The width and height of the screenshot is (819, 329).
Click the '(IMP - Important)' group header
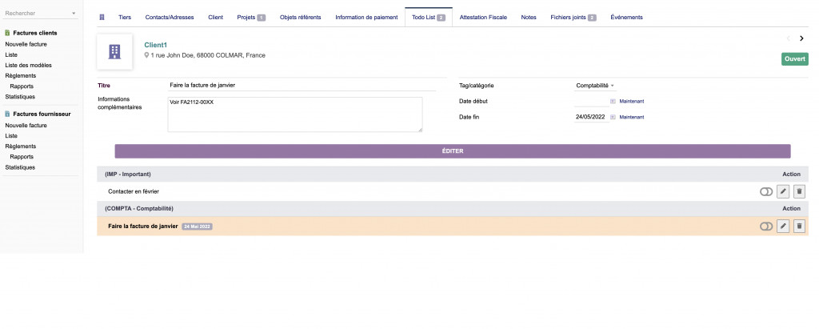pyautogui.click(x=128, y=175)
